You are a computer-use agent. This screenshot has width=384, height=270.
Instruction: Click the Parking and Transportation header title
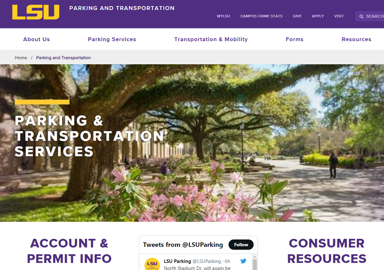122,8
